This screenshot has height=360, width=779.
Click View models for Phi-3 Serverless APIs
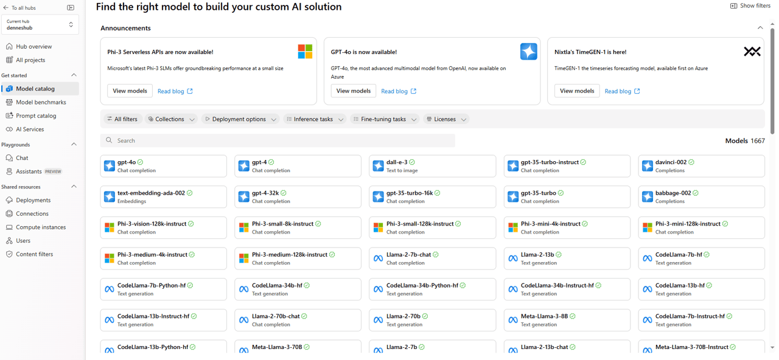coord(130,91)
